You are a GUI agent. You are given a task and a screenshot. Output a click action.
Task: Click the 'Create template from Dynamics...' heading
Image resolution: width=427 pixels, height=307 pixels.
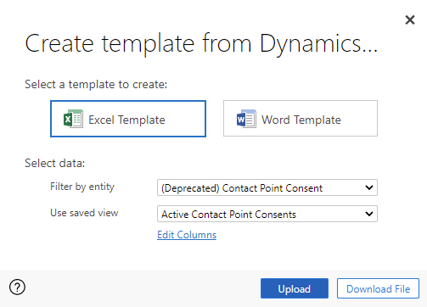(x=201, y=44)
